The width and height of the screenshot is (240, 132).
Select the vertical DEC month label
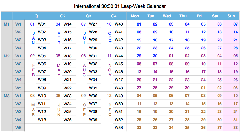pos(110,110)
